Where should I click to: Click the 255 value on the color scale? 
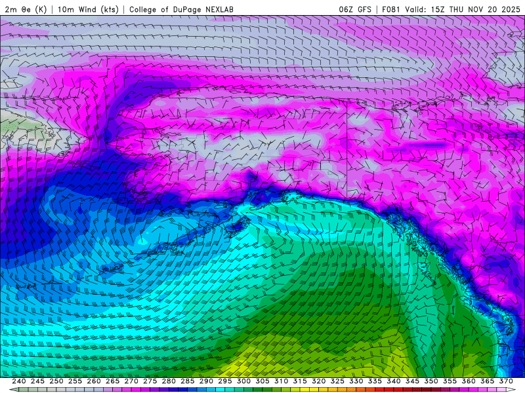point(75,381)
